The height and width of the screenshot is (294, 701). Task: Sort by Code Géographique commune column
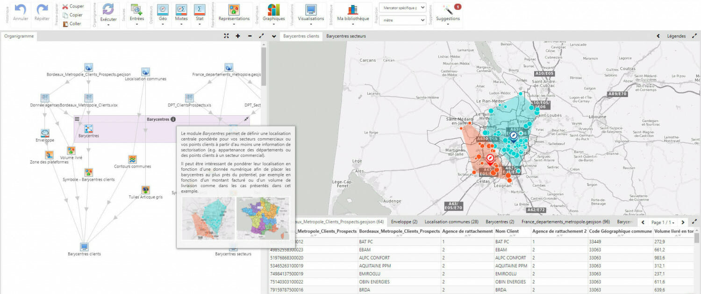point(620,232)
